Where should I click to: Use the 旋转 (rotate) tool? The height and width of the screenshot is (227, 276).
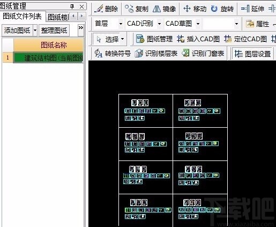tap(222, 9)
